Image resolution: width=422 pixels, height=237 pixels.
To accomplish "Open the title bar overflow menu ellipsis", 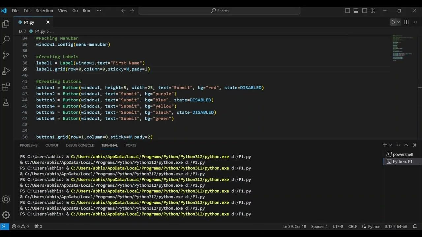I will [99, 11].
